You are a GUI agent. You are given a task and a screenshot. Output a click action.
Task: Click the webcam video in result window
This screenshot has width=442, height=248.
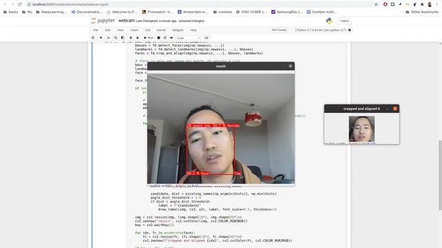click(x=221, y=129)
